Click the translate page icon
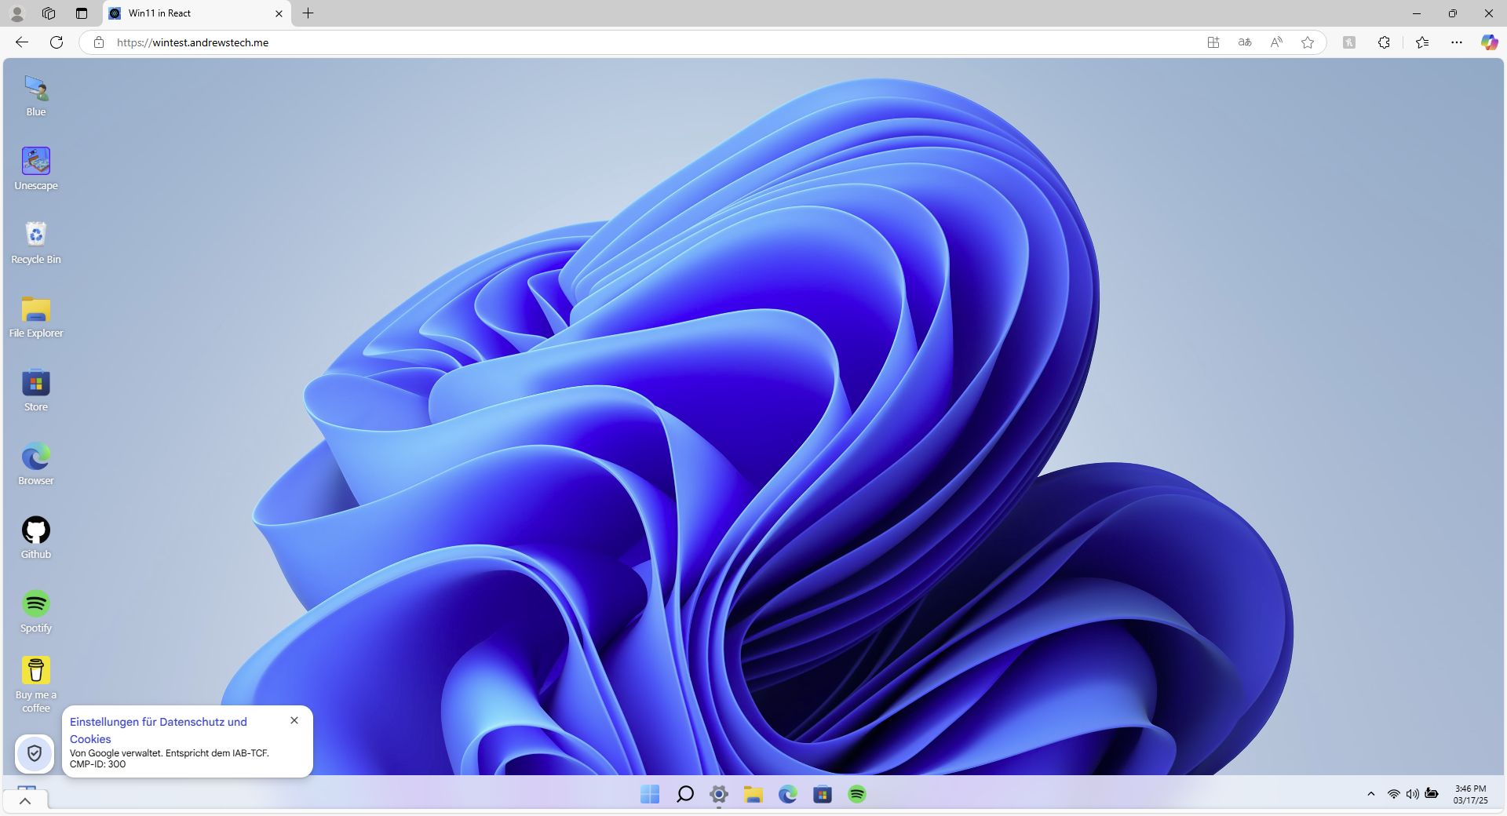This screenshot has width=1507, height=816. tap(1245, 42)
